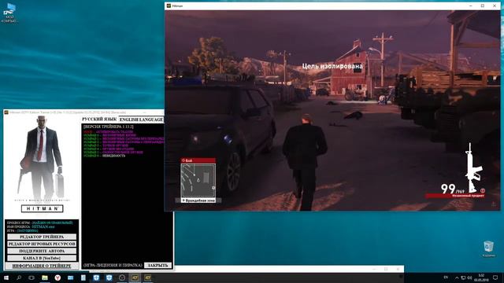Launch Yandex browser from taskbar

pos(57,277)
